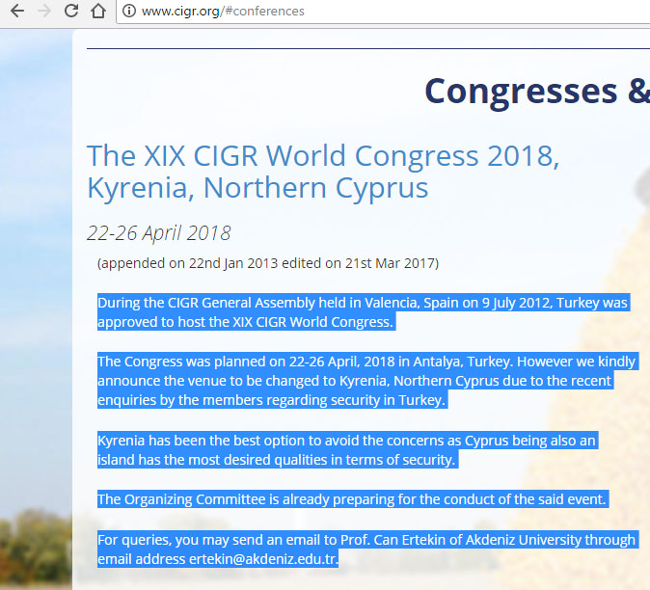
Task: Click line 'Kyrenia has been the best option'
Action: [348, 441]
